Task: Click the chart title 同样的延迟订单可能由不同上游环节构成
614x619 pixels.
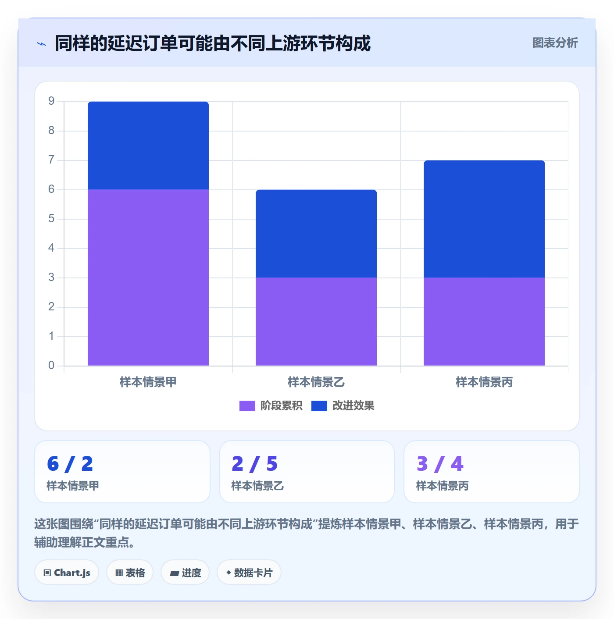Action: 213,43
